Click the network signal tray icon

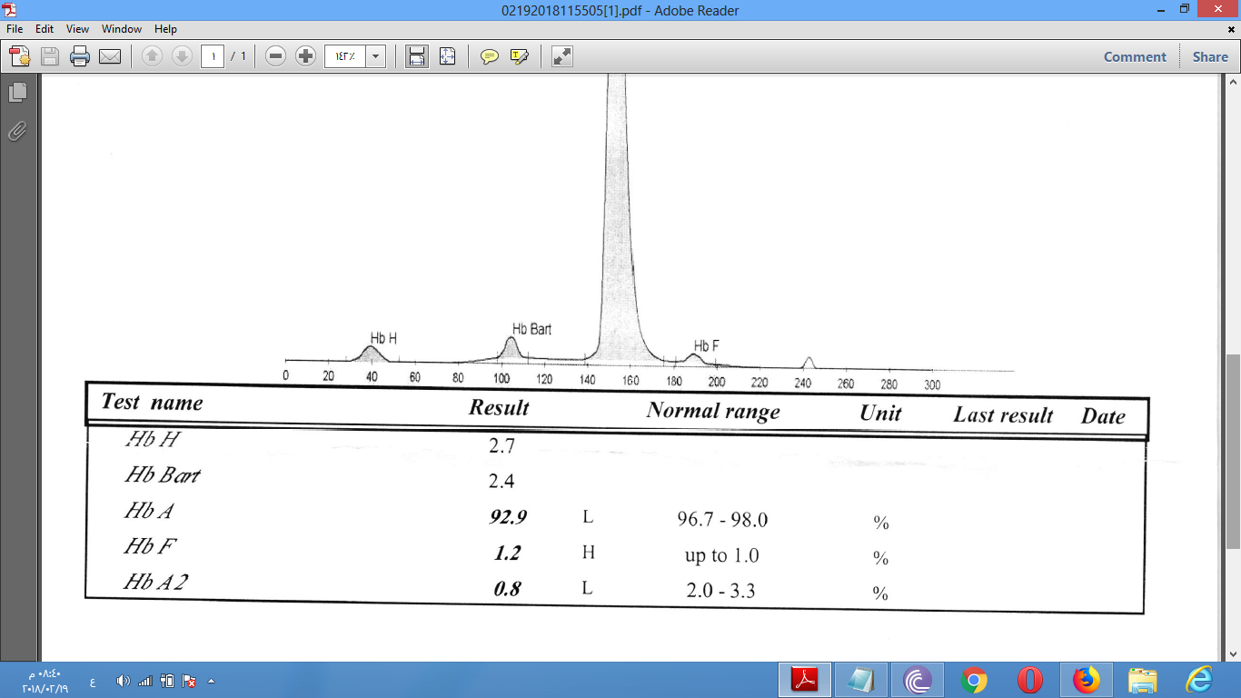click(x=145, y=681)
